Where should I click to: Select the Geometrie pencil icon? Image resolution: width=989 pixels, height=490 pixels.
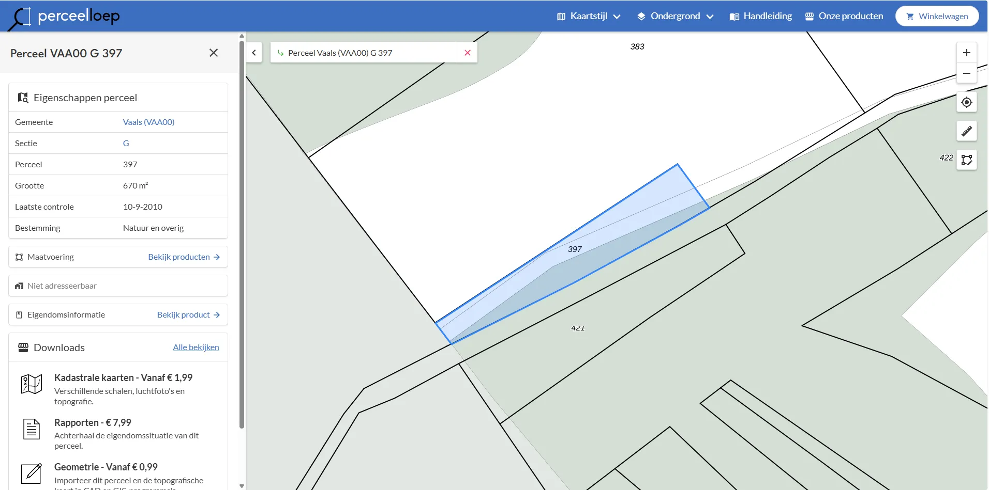point(31,473)
